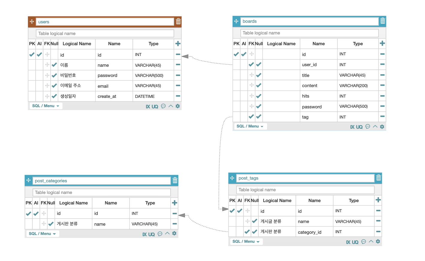
Task: Delete the users table with trash icon
Action: click(178, 22)
